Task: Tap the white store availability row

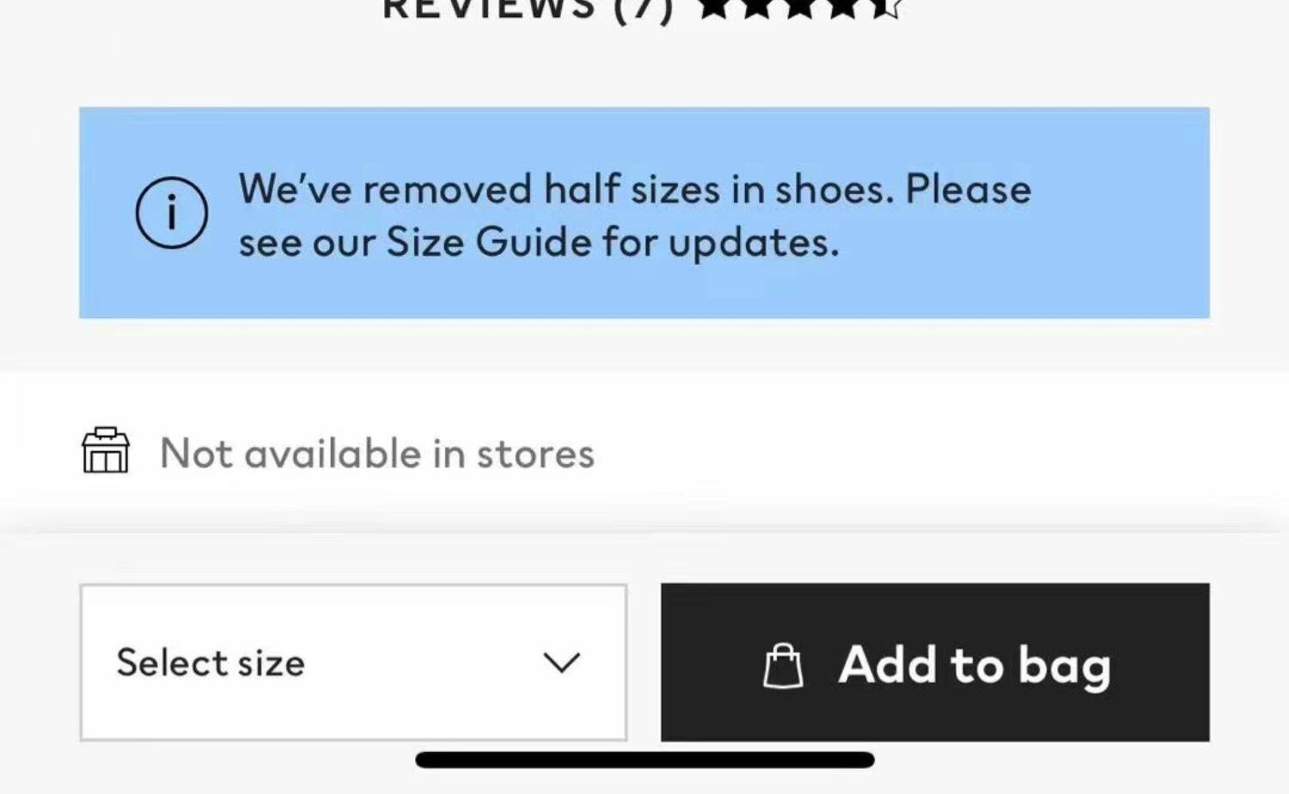Action: [644, 452]
